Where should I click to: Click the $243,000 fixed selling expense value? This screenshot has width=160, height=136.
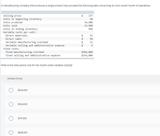click(x=87, y=55)
